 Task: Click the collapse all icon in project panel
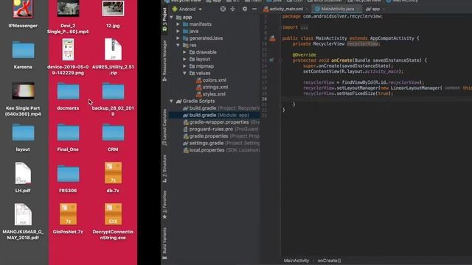[233, 9]
